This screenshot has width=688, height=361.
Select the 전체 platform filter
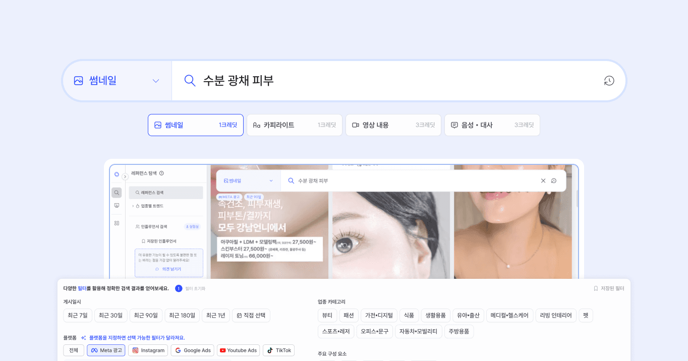(x=74, y=350)
